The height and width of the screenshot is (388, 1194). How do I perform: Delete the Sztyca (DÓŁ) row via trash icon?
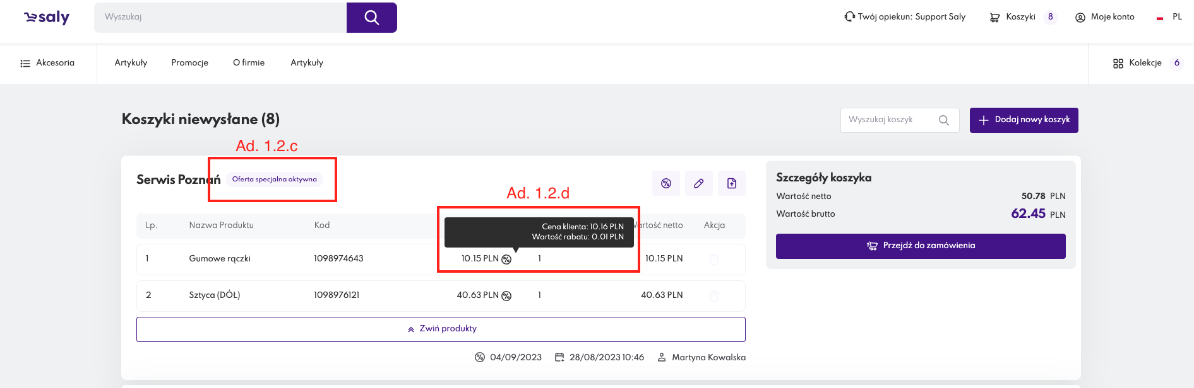(x=714, y=296)
